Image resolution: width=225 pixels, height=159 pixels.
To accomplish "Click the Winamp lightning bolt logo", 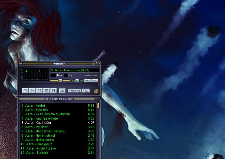I will [96, 91].
